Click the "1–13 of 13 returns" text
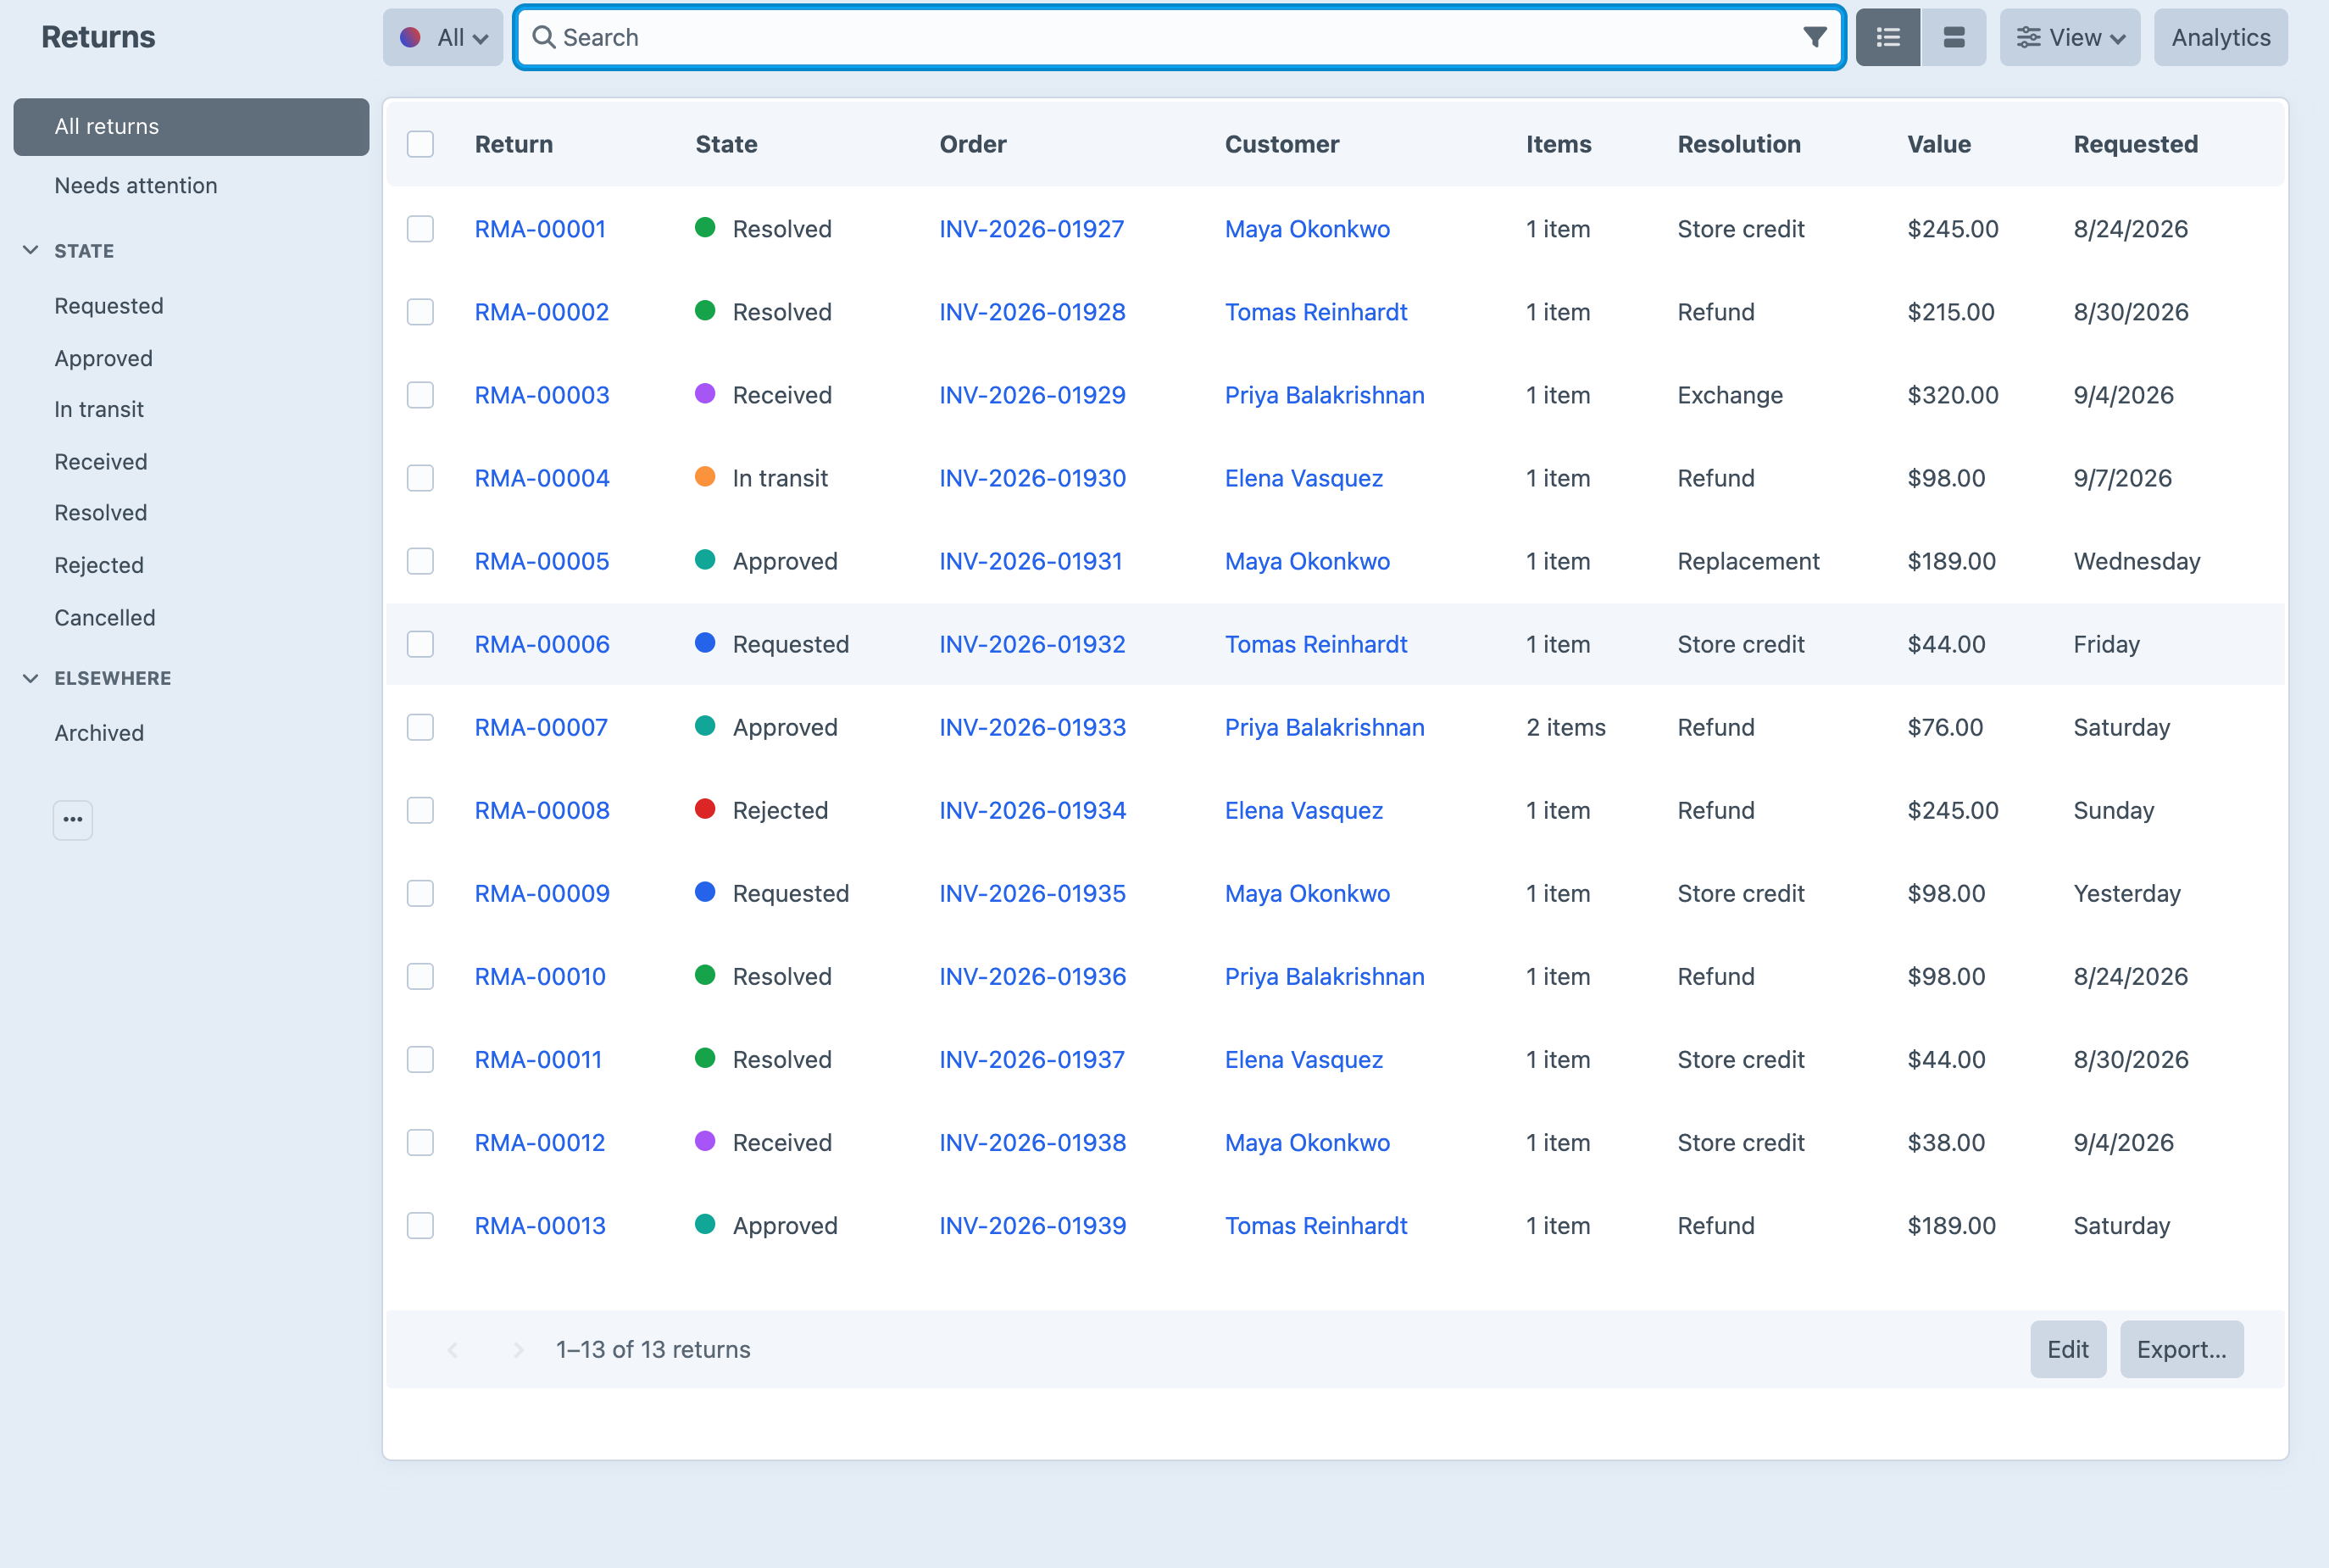2329x1568 pixels. tap(653, 1350)
